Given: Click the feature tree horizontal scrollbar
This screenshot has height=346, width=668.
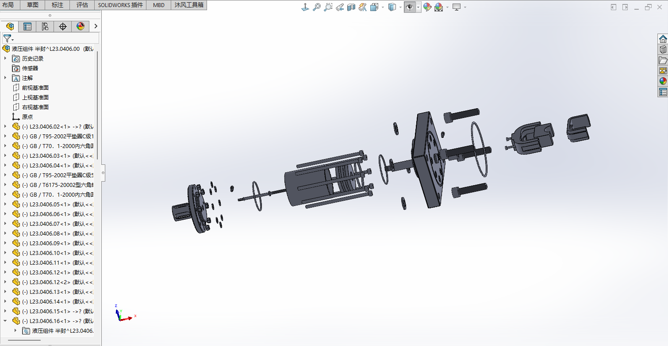Looking at the screenshot, I should pyautogui.click(x=24, y=340).
